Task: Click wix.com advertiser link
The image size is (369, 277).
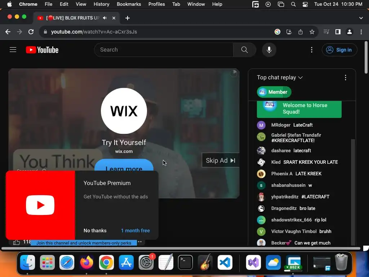Action: [124, 151]
